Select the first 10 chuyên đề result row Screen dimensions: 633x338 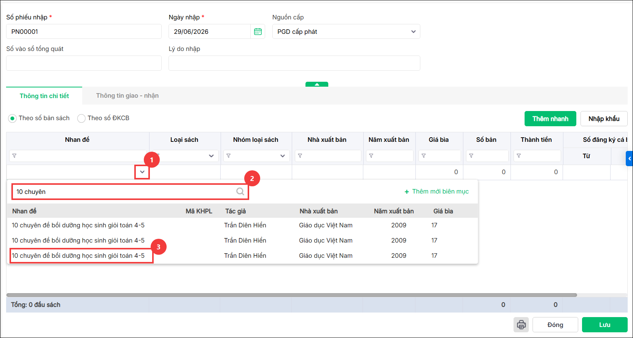pyautogui.click(x=243, y=225)
